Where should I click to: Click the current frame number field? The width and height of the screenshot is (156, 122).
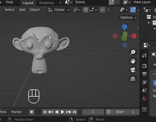93,112
